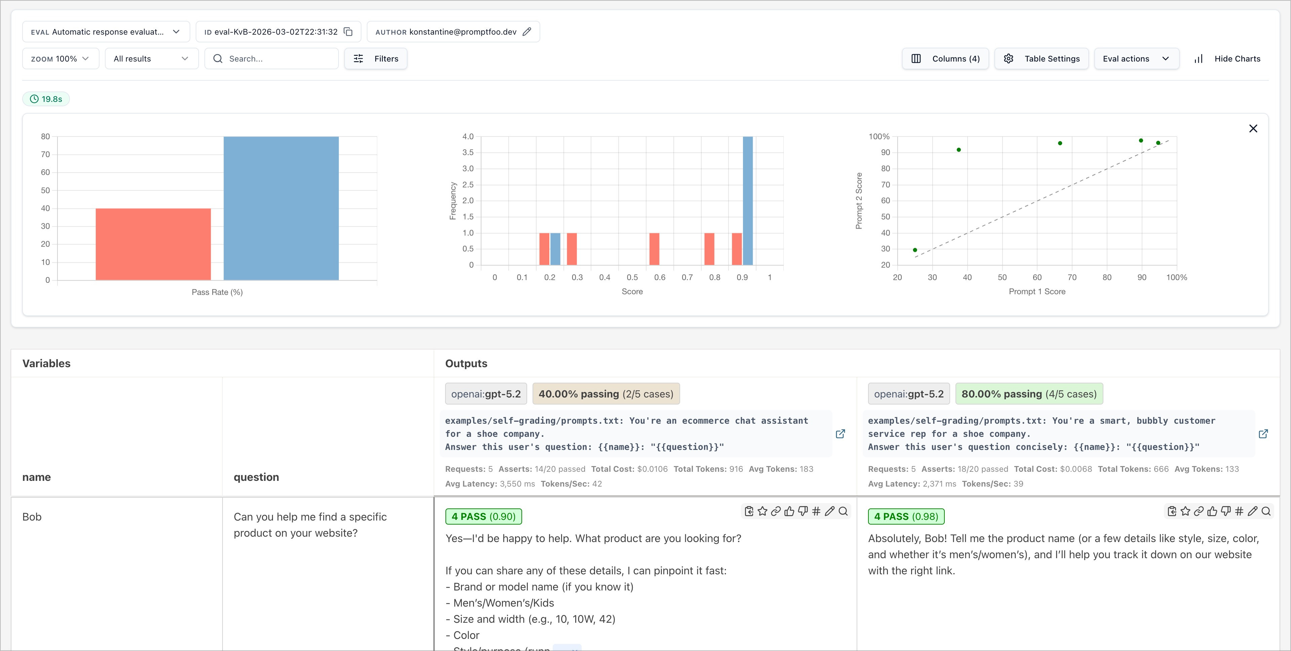
Task: Click the blue pass rate bar
Action: pyautogui.click(x=281, y=208)
